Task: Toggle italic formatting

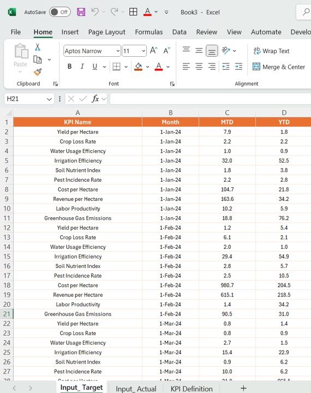Action: (82, 67)
